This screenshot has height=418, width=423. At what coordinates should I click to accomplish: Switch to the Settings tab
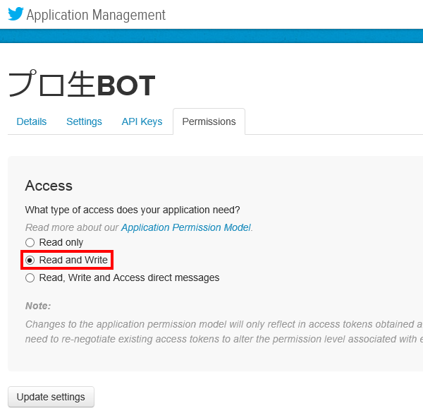coord(84,121)
